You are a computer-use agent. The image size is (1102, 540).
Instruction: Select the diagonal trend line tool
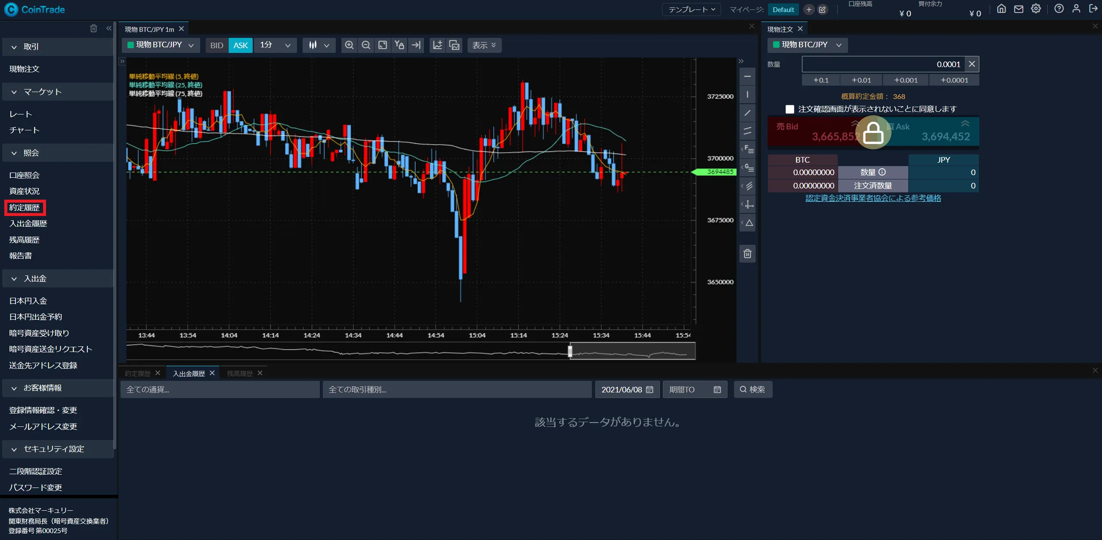(x=747, y=113)
